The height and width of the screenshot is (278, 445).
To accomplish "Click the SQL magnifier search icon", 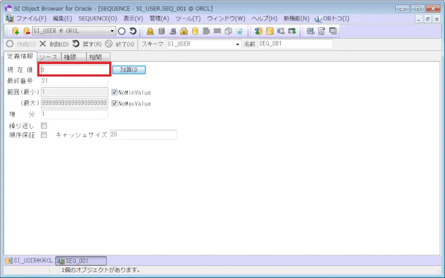I will pyautogui.click(x=281, y=31).
